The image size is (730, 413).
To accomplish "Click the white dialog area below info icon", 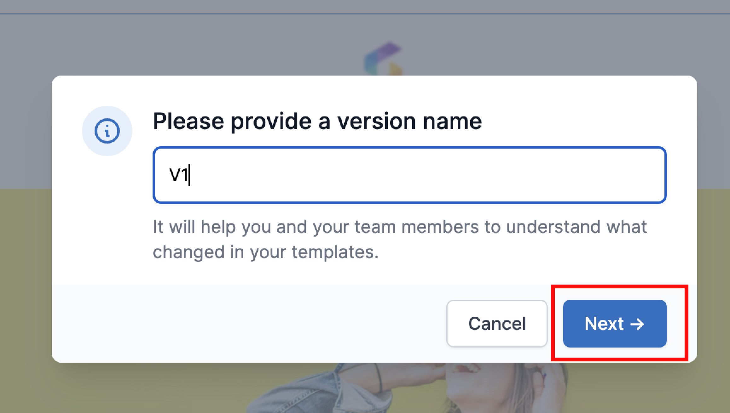I will [x=107, y=220].
